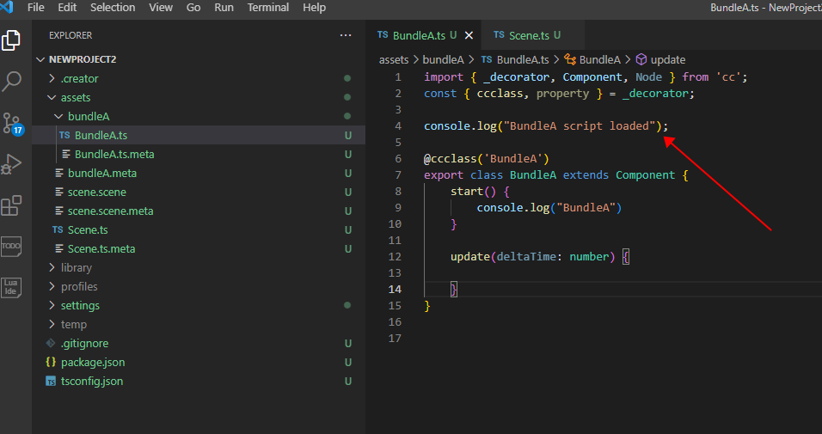
Task: Click the BundleA class breadcrumb
Action: (599, 59)
